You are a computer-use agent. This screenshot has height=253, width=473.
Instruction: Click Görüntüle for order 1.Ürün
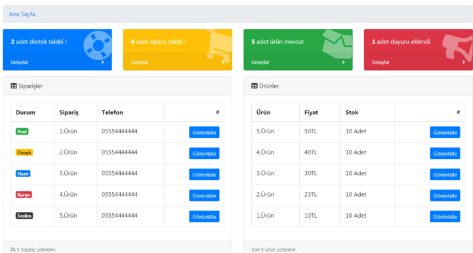pyautogui.click(x=204, y=132)
